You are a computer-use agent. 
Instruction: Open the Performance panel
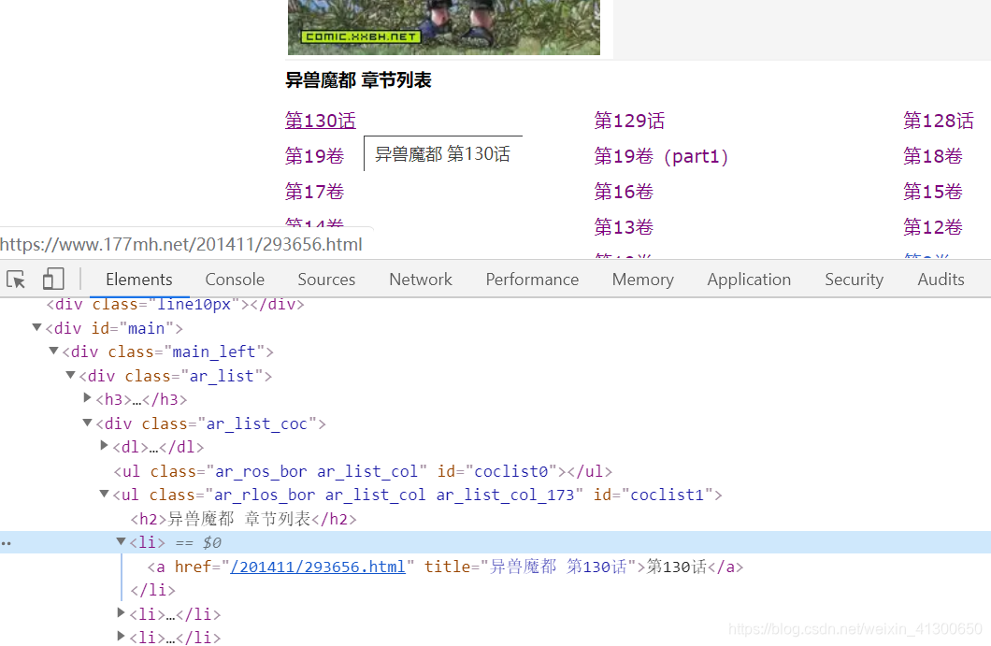[x=531, y=279]
